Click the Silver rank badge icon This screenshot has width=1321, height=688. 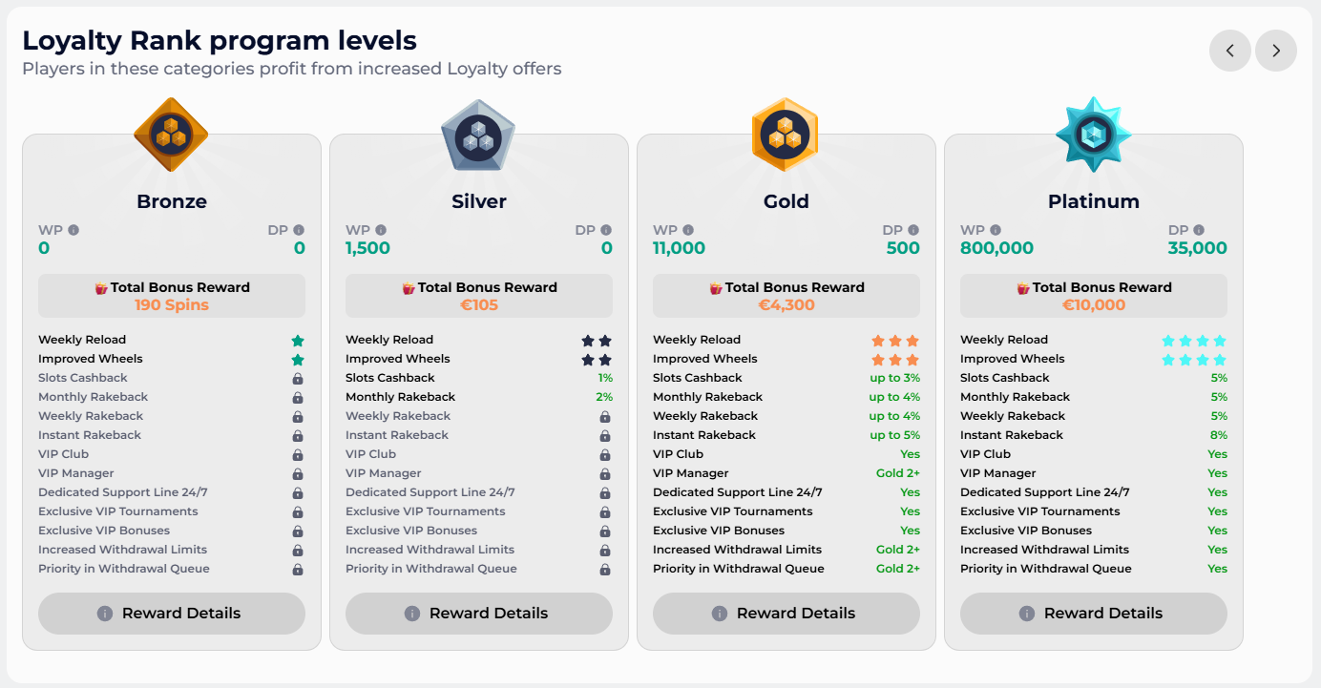(x=478, y=135)
